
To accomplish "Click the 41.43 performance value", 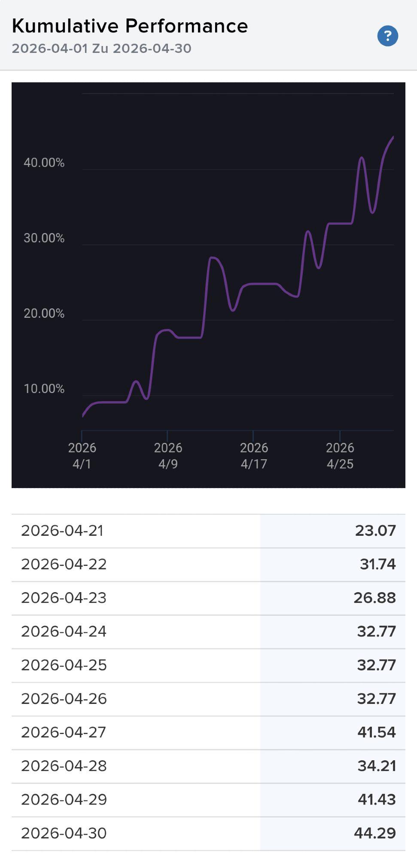I will (377, 799).
